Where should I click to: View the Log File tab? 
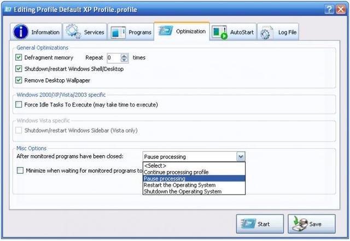[x=278, y=32]
